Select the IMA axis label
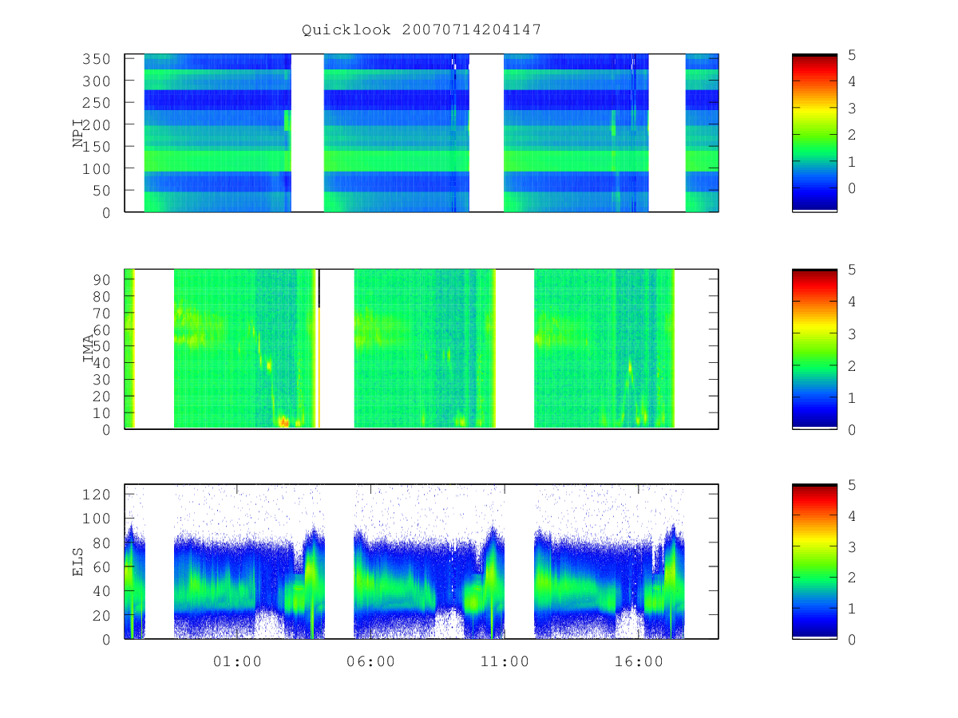Viewport: 958px width, 718px height. tap(89, 349)
